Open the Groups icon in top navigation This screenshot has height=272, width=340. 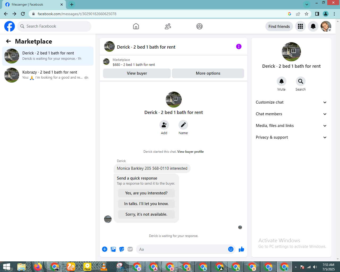[x=199, y=26]
